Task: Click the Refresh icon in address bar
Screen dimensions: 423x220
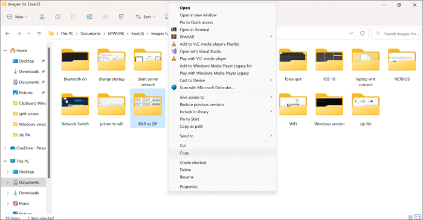Action: point(363,33)
